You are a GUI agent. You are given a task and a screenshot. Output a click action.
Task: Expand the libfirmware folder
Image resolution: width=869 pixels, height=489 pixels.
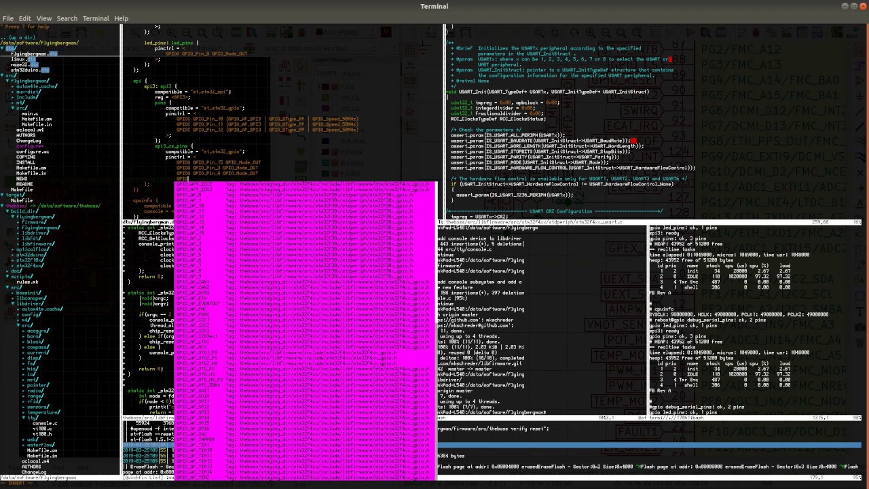[36, 244]
